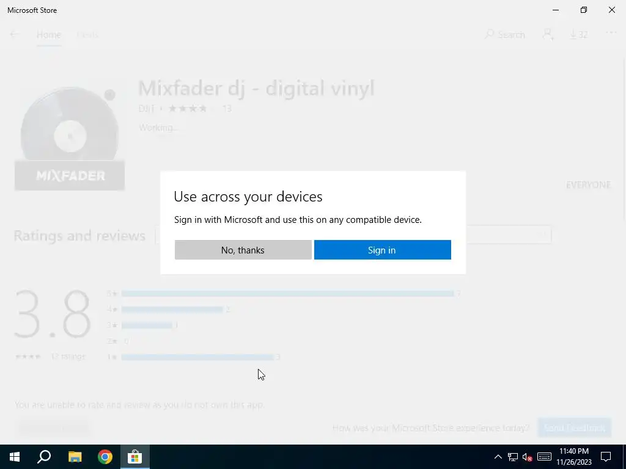
Task: Open Google Chrome from the taskbar
Action: [x=105, y=457]
